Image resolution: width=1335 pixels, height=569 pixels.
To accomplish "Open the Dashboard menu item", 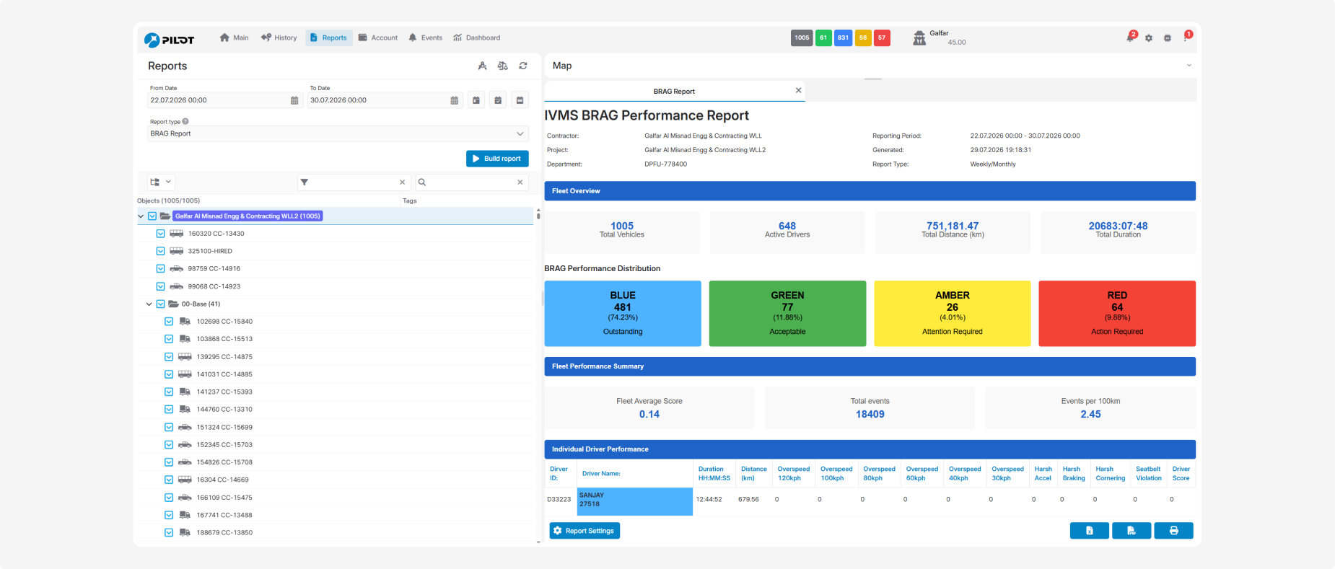I will coord(476,38).
